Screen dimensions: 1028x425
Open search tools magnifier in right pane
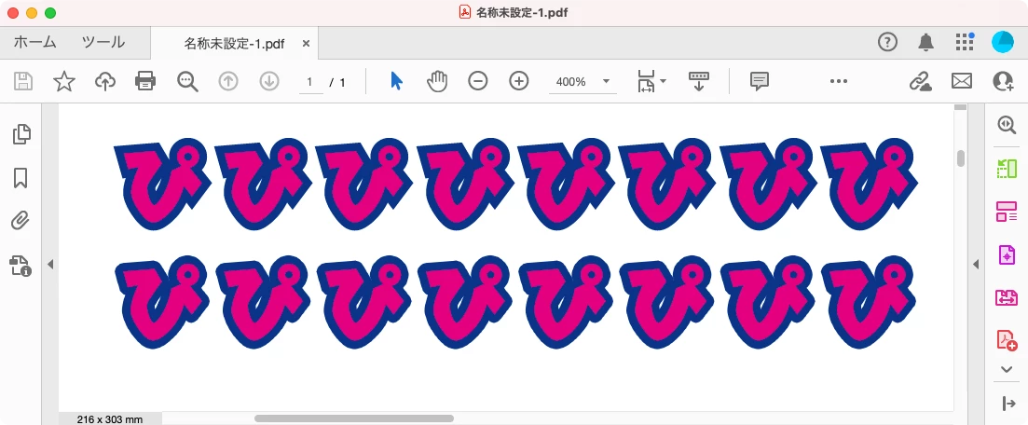pyautogui.click(x=1007, y=125)
